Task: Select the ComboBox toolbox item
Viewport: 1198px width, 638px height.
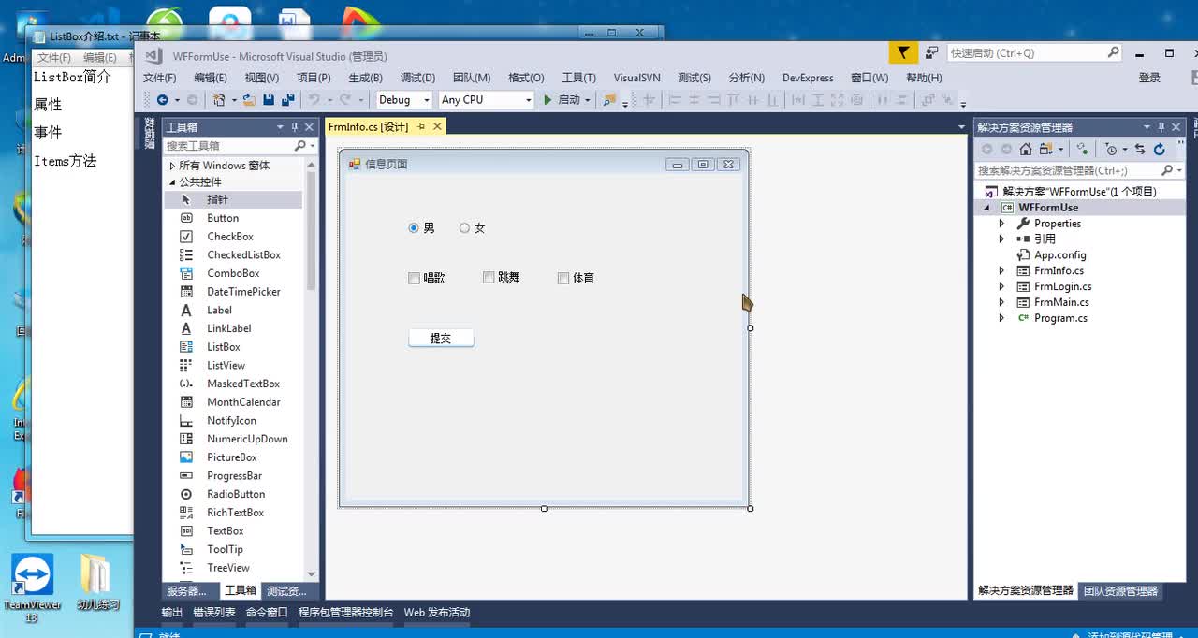Action: (233, 273)
